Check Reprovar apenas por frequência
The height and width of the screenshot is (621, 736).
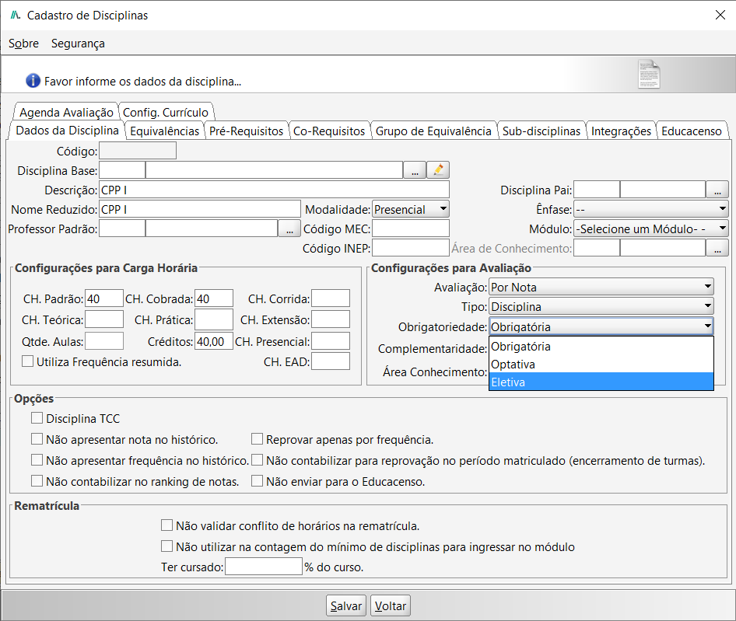pyautogui.click(x=257, y=439)
